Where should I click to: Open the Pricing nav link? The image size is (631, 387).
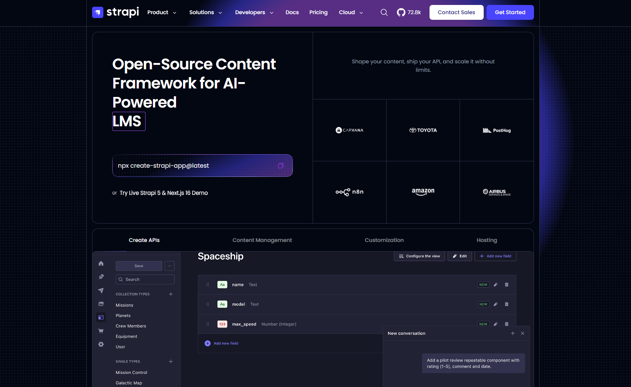318,12
